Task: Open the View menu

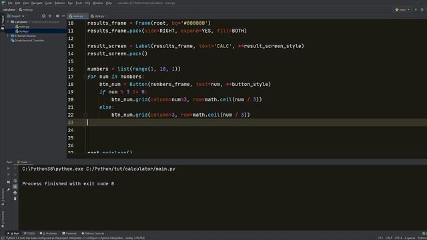Action: click(26, 3)
